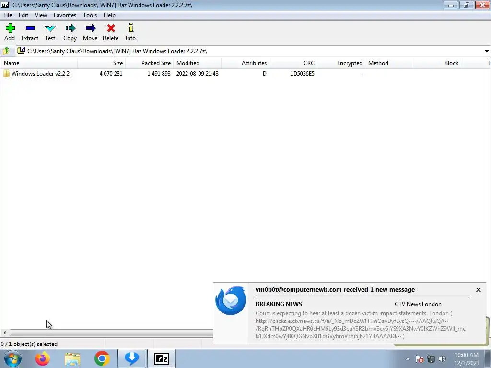The height and width of the screenshot is (368, 491).
Task: Launch Google Chrome from the taskbar
Action: pos(102,358)
